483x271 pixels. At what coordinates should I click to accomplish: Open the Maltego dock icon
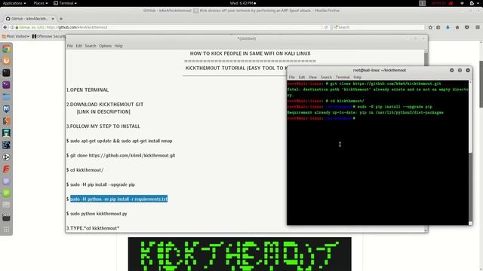6,133
